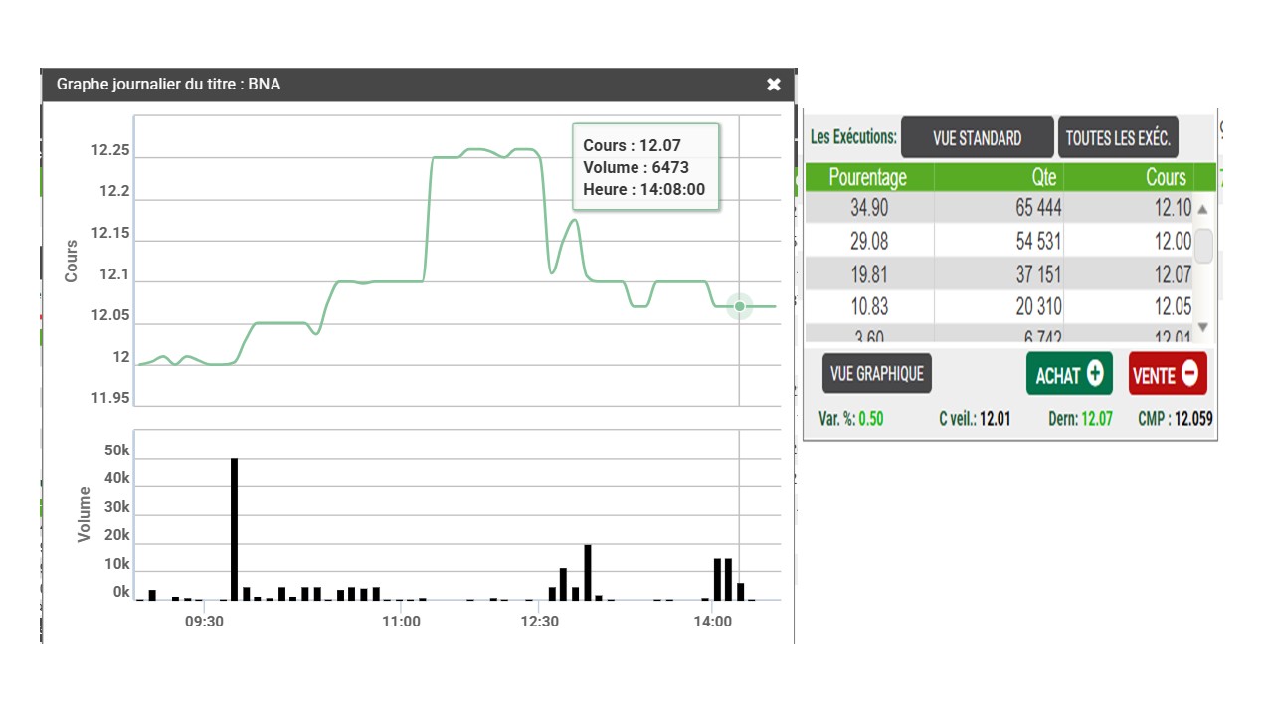Viewport: 1273px width, 716px height.
Task: Sort by the Qte column header
Action: (999, 177)
